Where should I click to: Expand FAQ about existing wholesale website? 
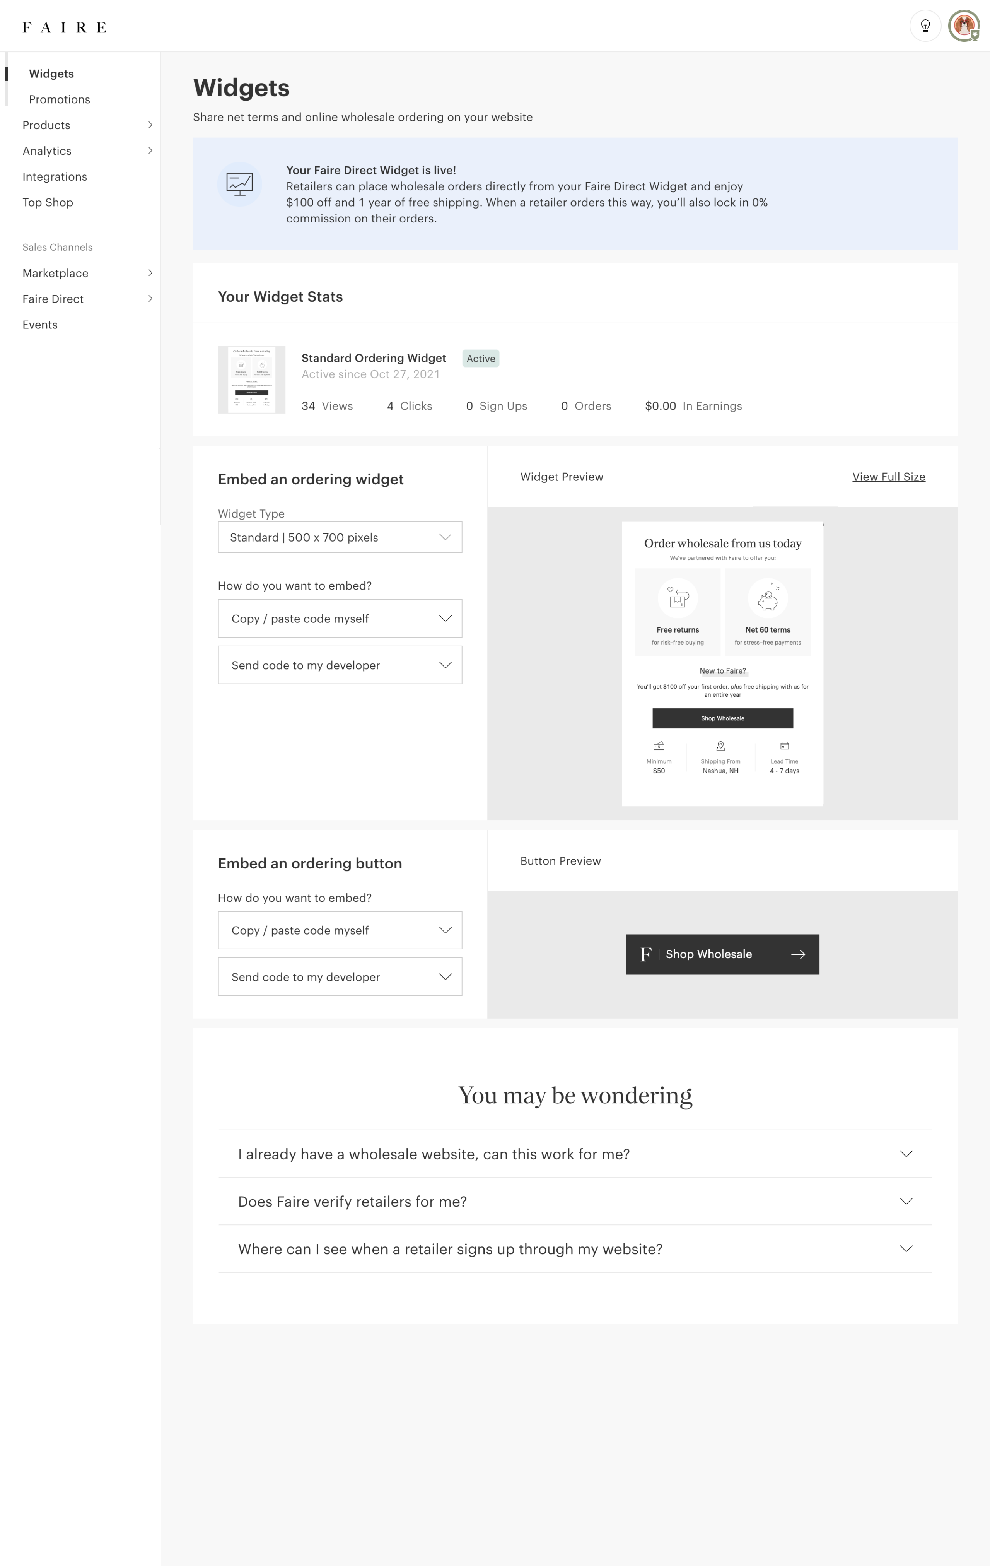click(575, 1154)
